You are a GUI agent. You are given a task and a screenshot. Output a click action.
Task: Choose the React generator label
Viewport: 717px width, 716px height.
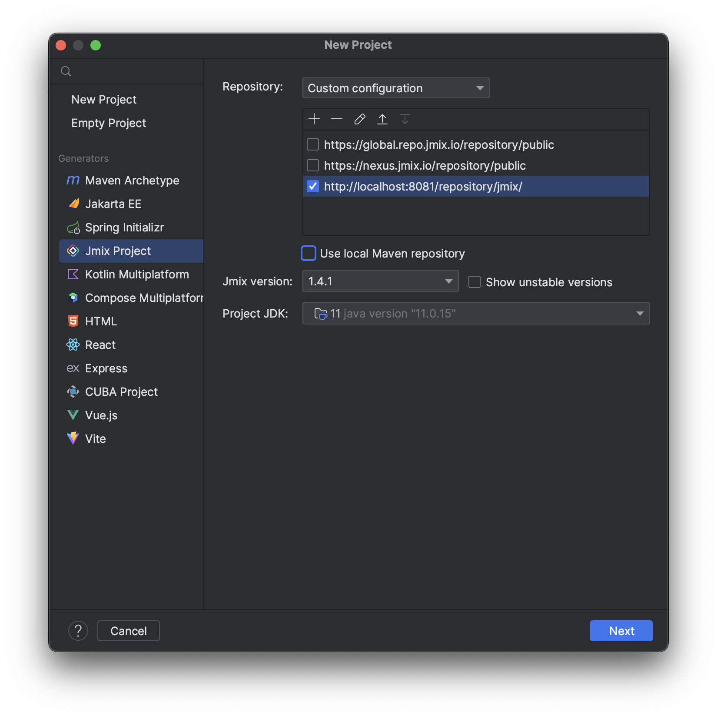tap(100, 345)
